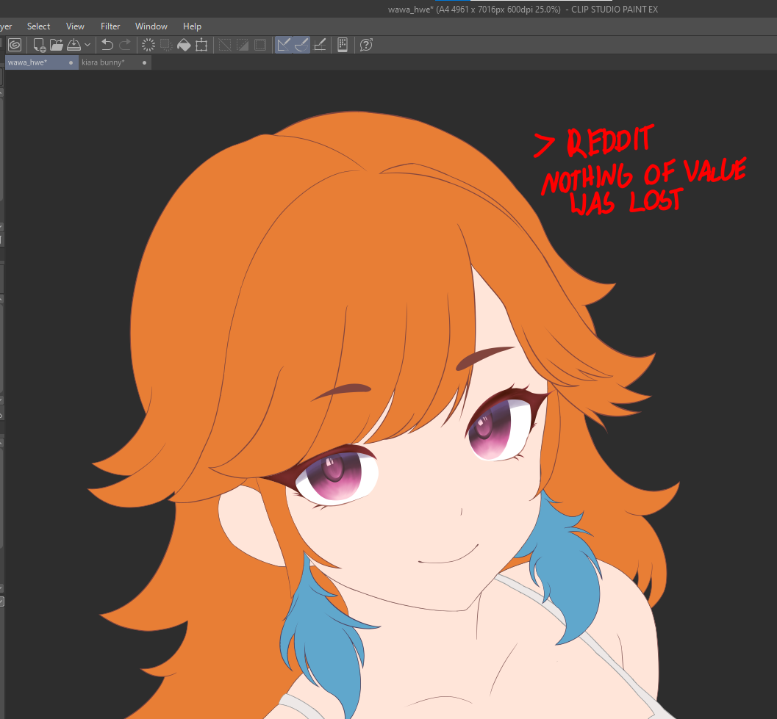
Task: Open the Tabmate device settings icon
Action: pyautogui.click(x=343, y=45)
